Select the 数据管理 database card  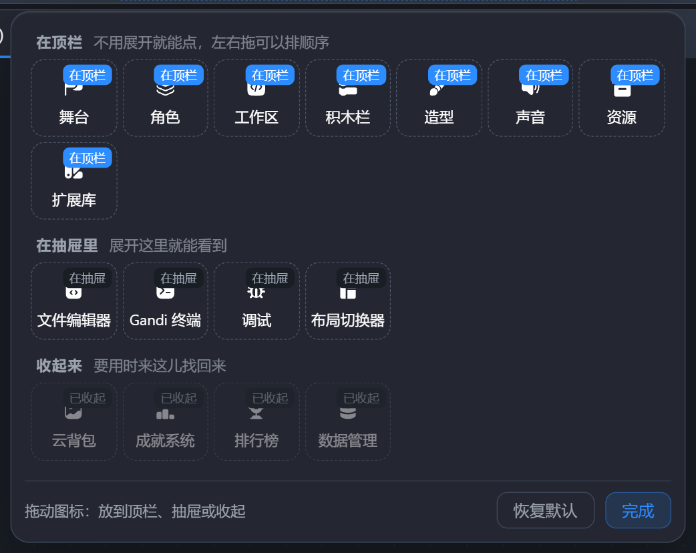click(348, 421)
